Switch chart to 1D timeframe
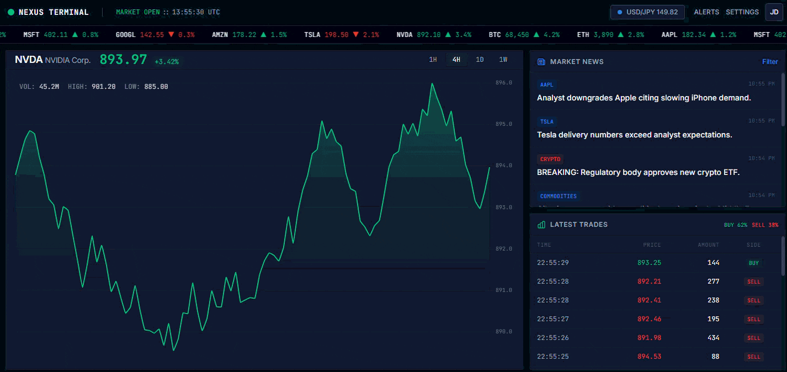The width and height of the screenshot is (787, 372). pos(480,60)
